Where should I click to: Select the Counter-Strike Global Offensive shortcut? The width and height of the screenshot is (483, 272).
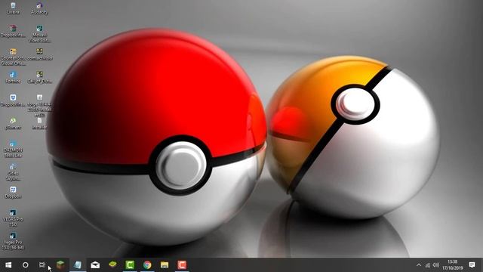[13, 57]
